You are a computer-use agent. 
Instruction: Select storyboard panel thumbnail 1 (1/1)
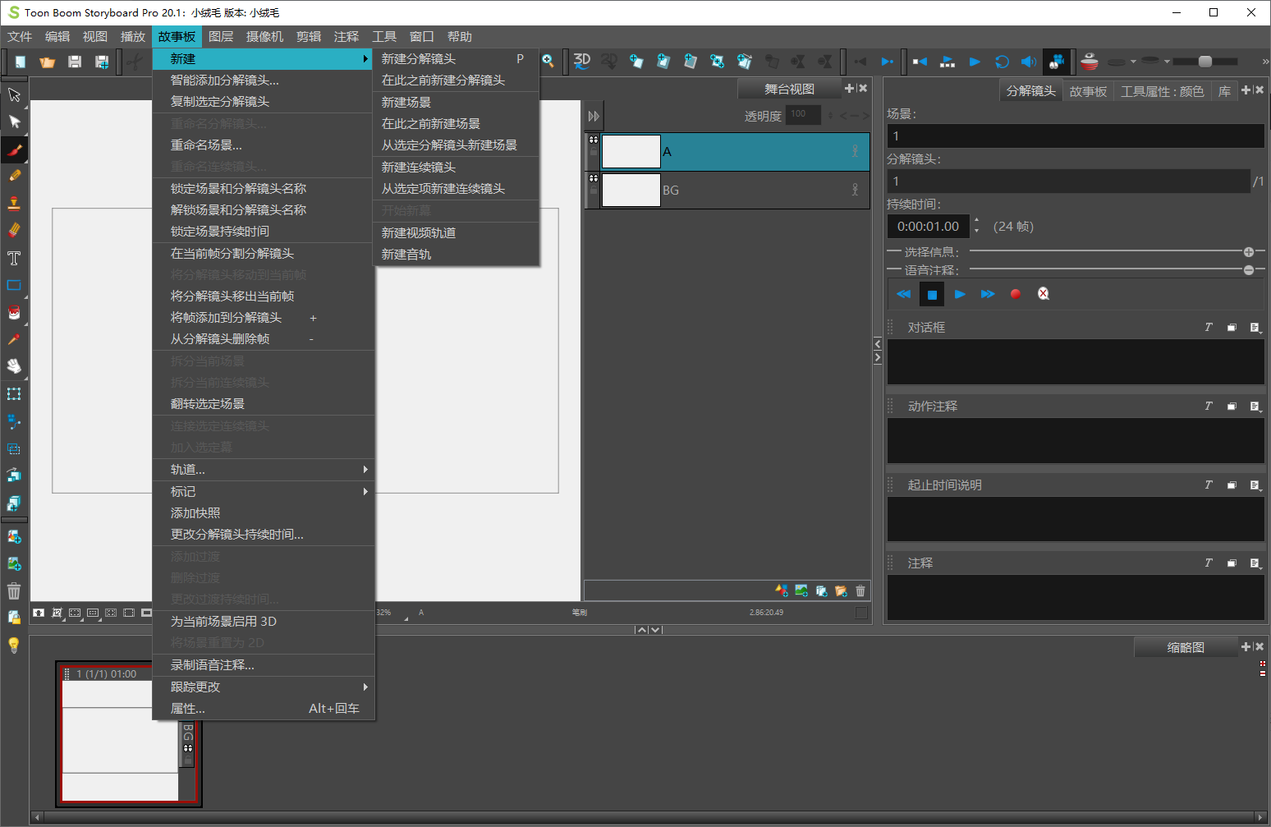(129, 734)
